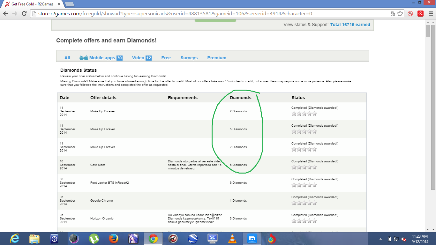Reload the page with the refresh icon
The width and height of the screenshot is (436, 245).
tap(24, 14)
